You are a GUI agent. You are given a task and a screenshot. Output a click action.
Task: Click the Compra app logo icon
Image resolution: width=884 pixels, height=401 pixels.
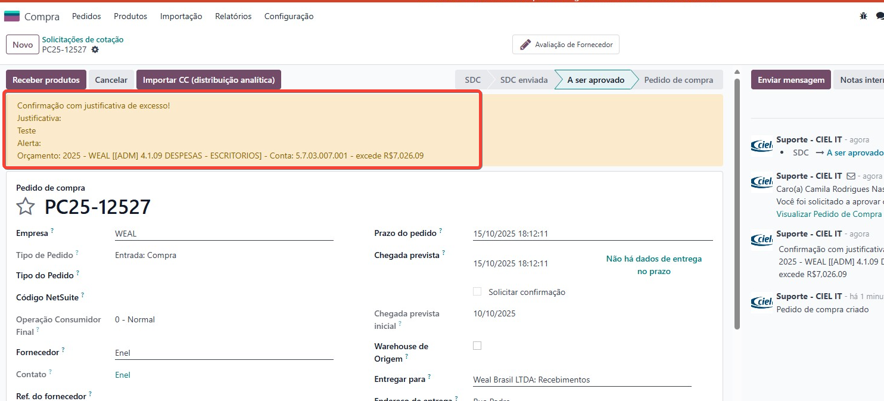[x=12, y=16]
